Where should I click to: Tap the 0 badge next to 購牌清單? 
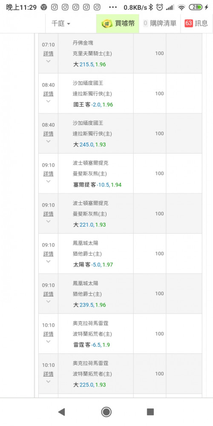click(x=145, y=23)
